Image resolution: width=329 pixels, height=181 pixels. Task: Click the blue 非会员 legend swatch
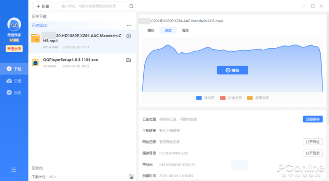point(199,98)
